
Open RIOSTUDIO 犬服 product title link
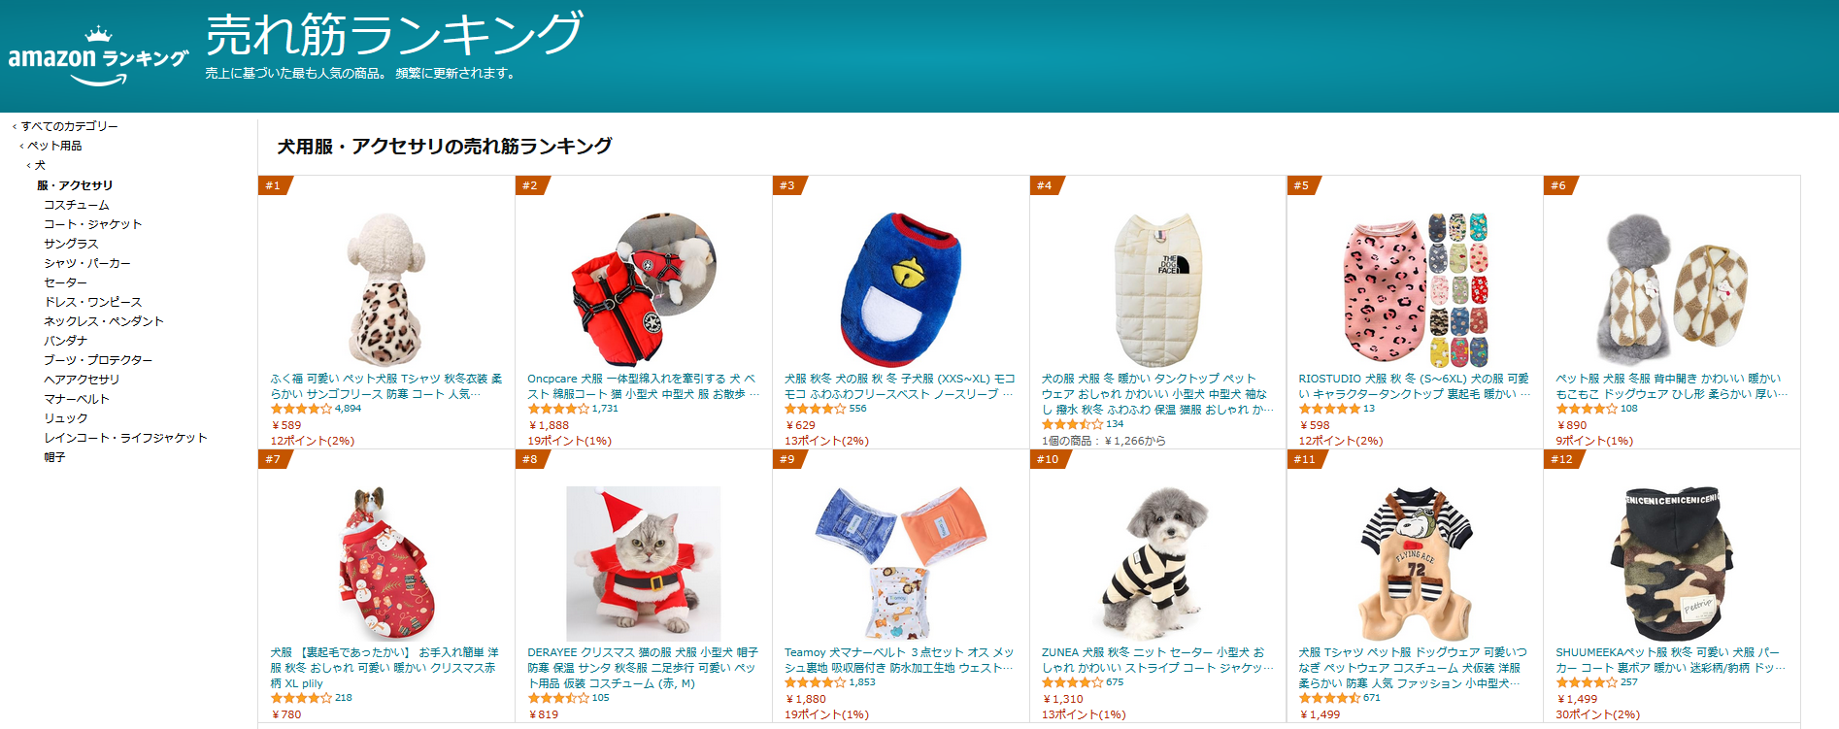point(1415,386)
